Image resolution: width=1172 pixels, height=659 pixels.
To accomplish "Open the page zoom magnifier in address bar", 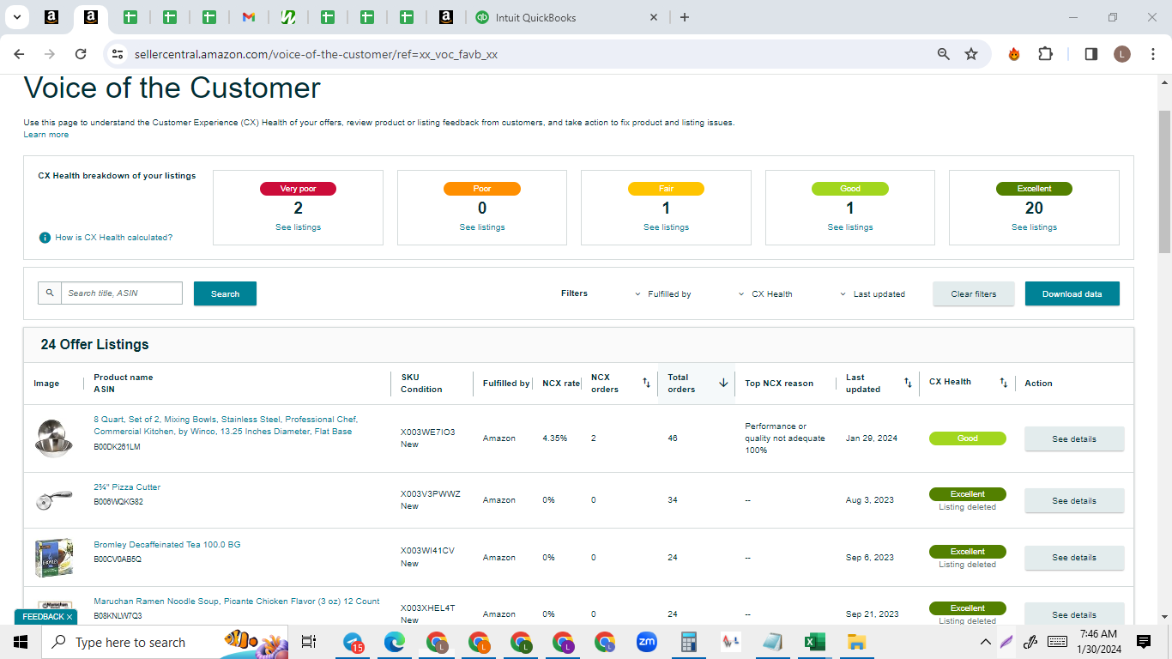I will 944,54.
